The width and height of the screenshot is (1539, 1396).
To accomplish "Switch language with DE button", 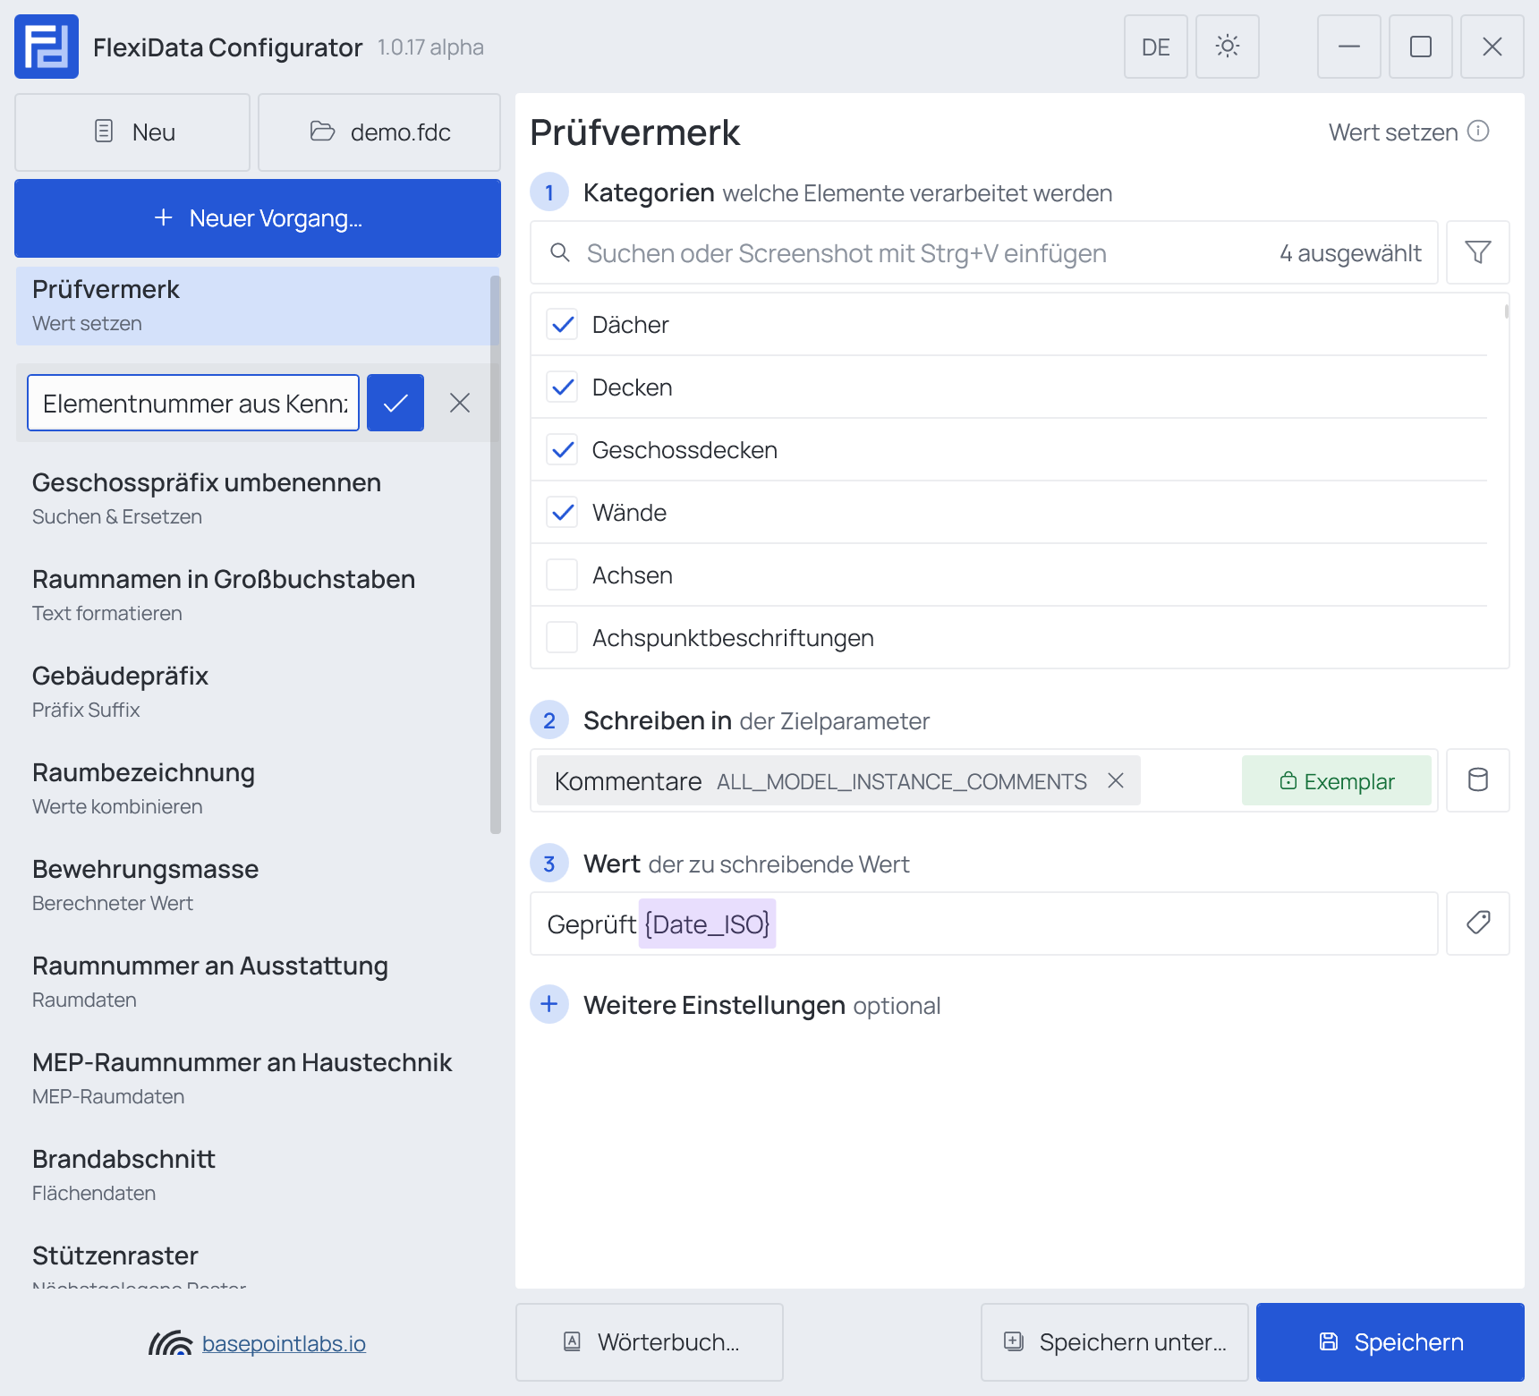I will (1155, 47).
